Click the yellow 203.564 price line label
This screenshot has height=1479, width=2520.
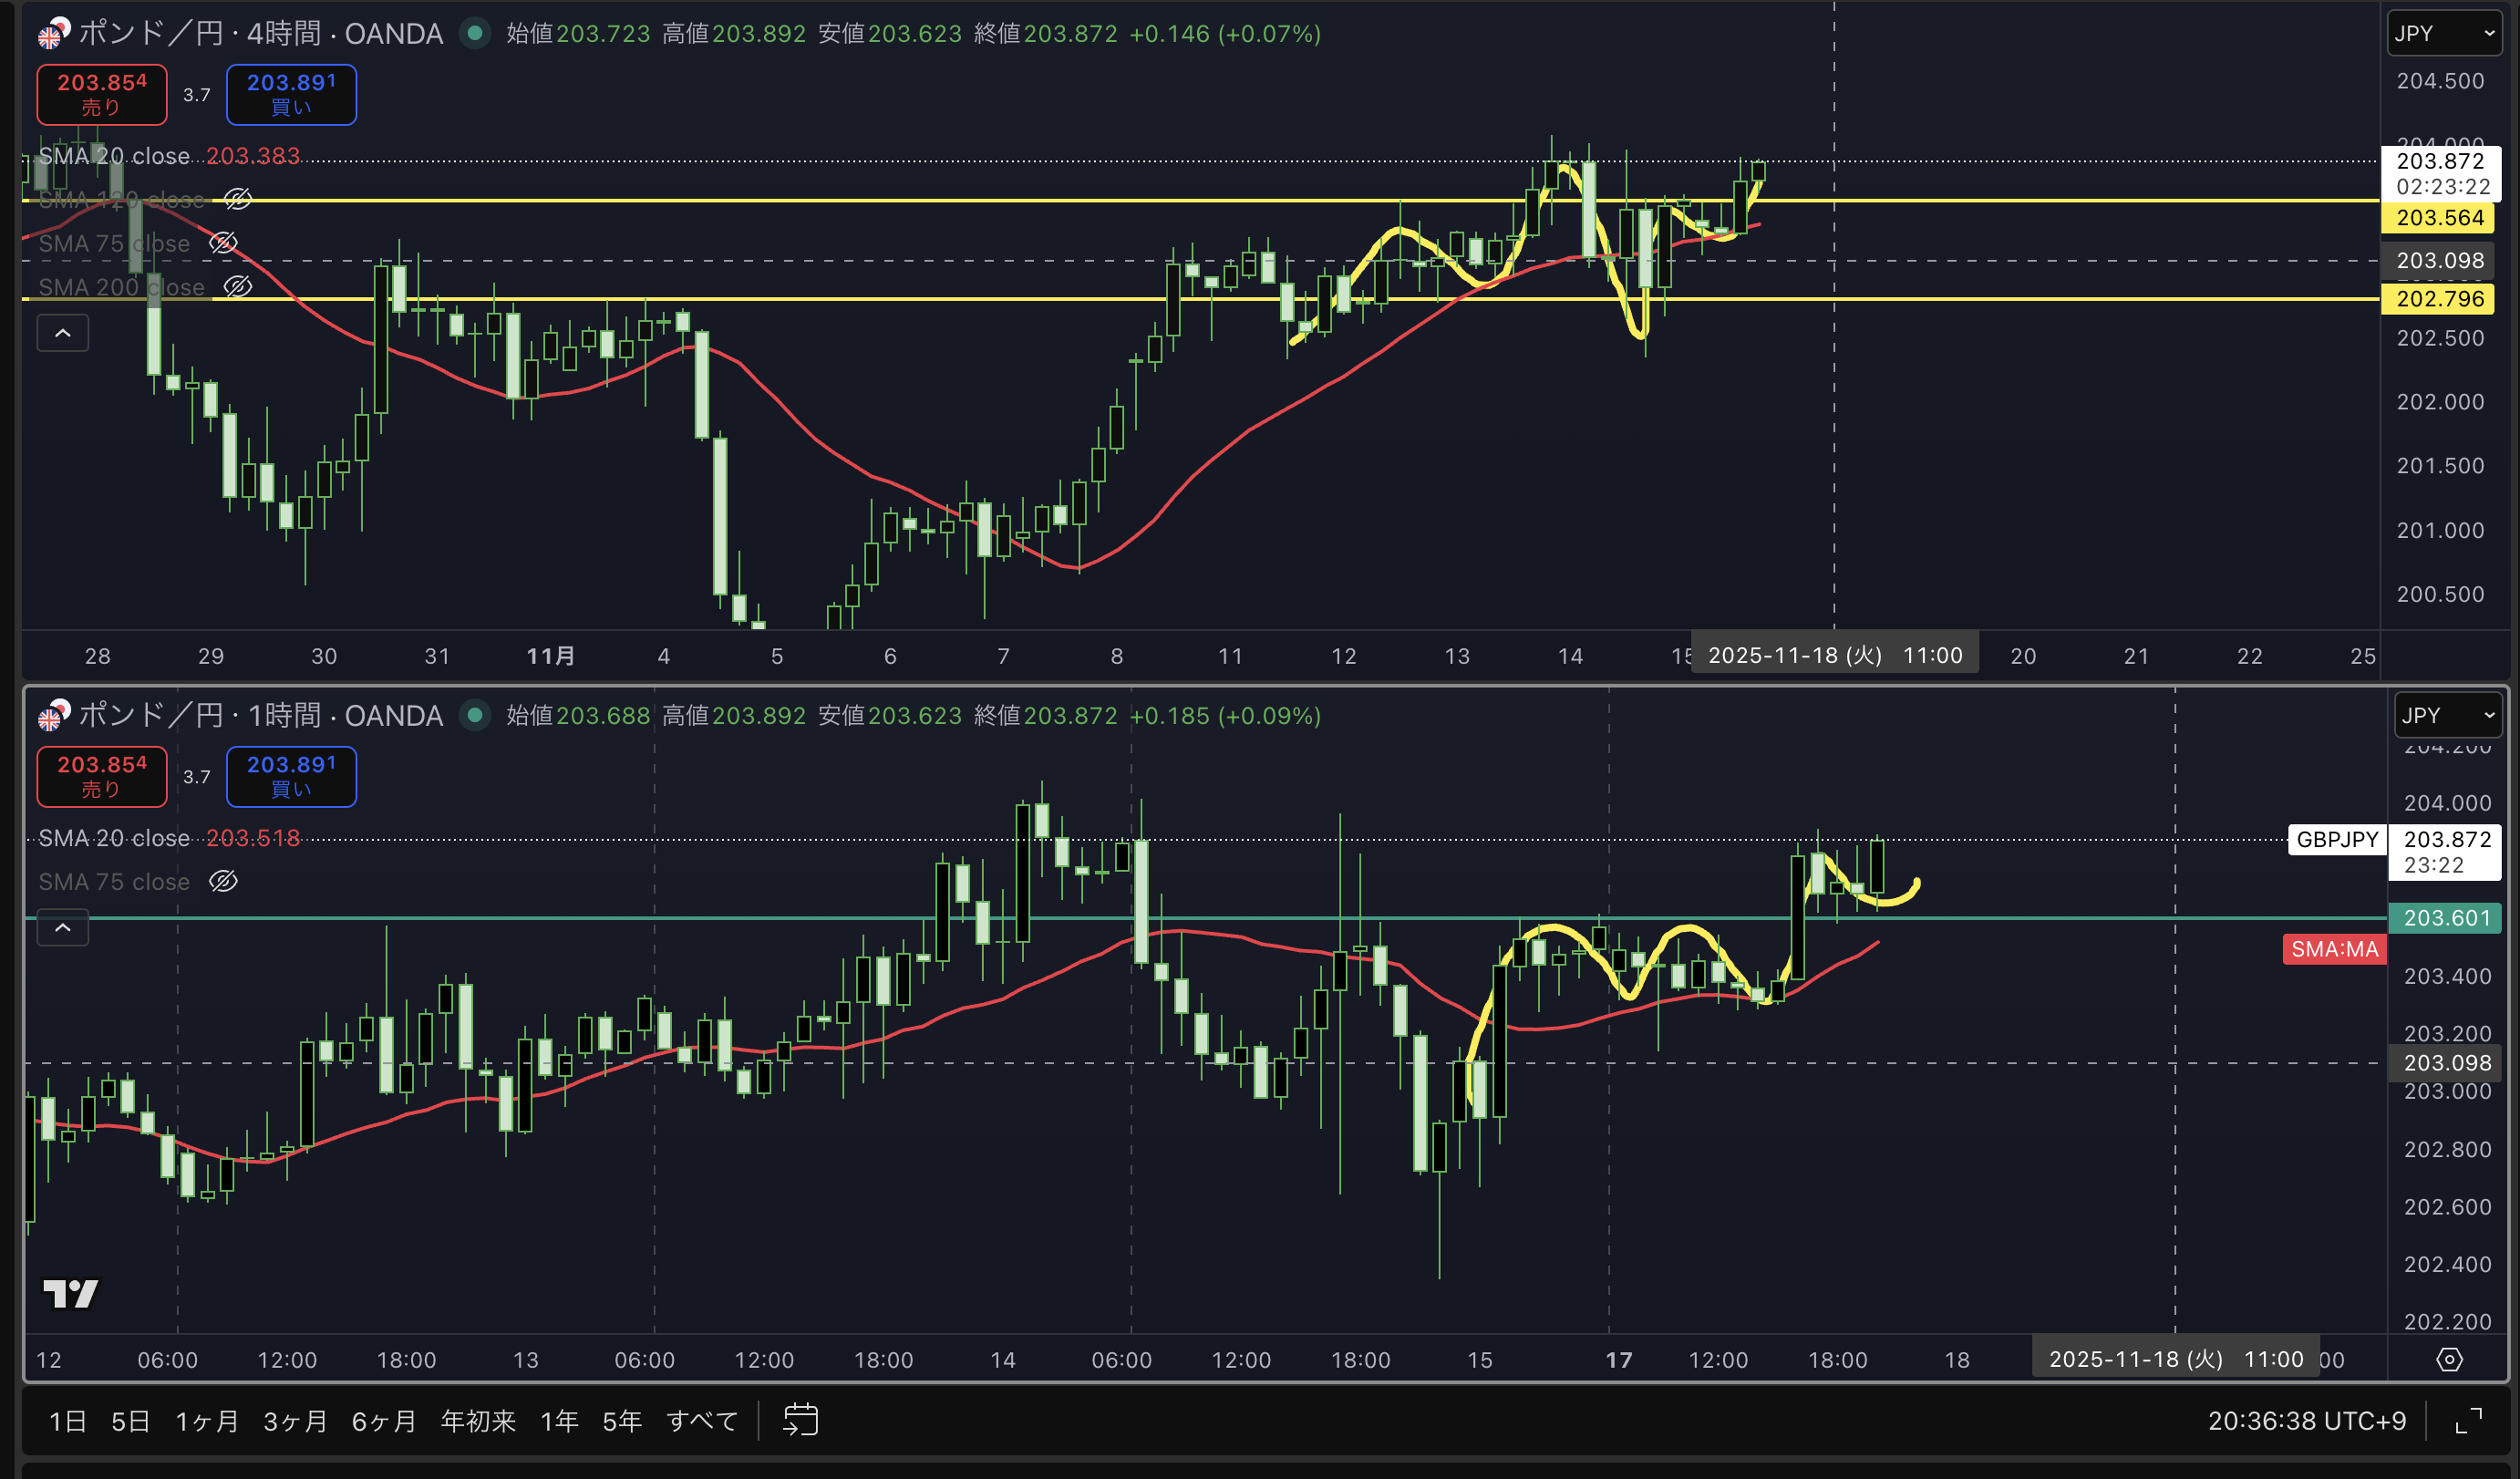pos(2439,217)
